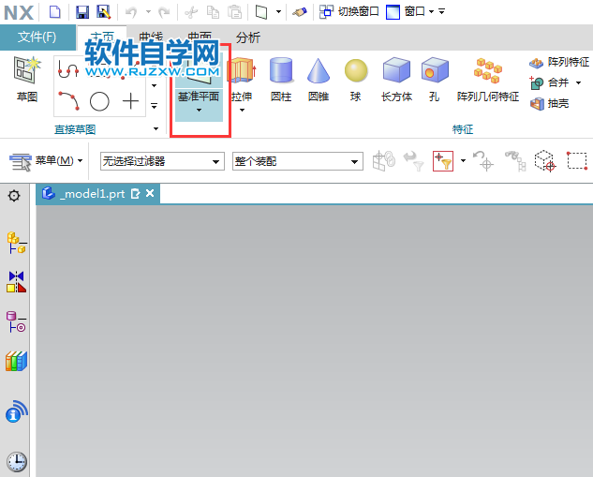Screen dimensions: 593x477
Task: Open the 合并 unite dropdown arrow
Action: coord(579,82)
